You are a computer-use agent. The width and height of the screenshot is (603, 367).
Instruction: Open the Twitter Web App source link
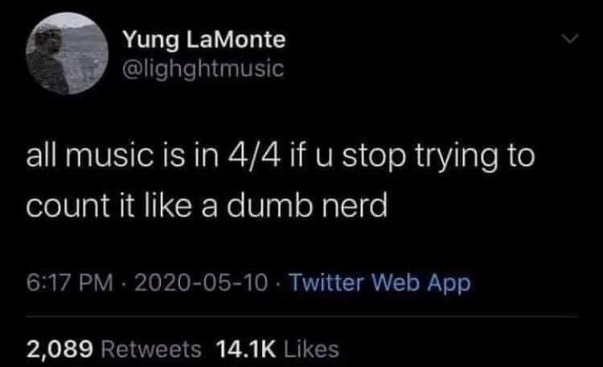379,283
